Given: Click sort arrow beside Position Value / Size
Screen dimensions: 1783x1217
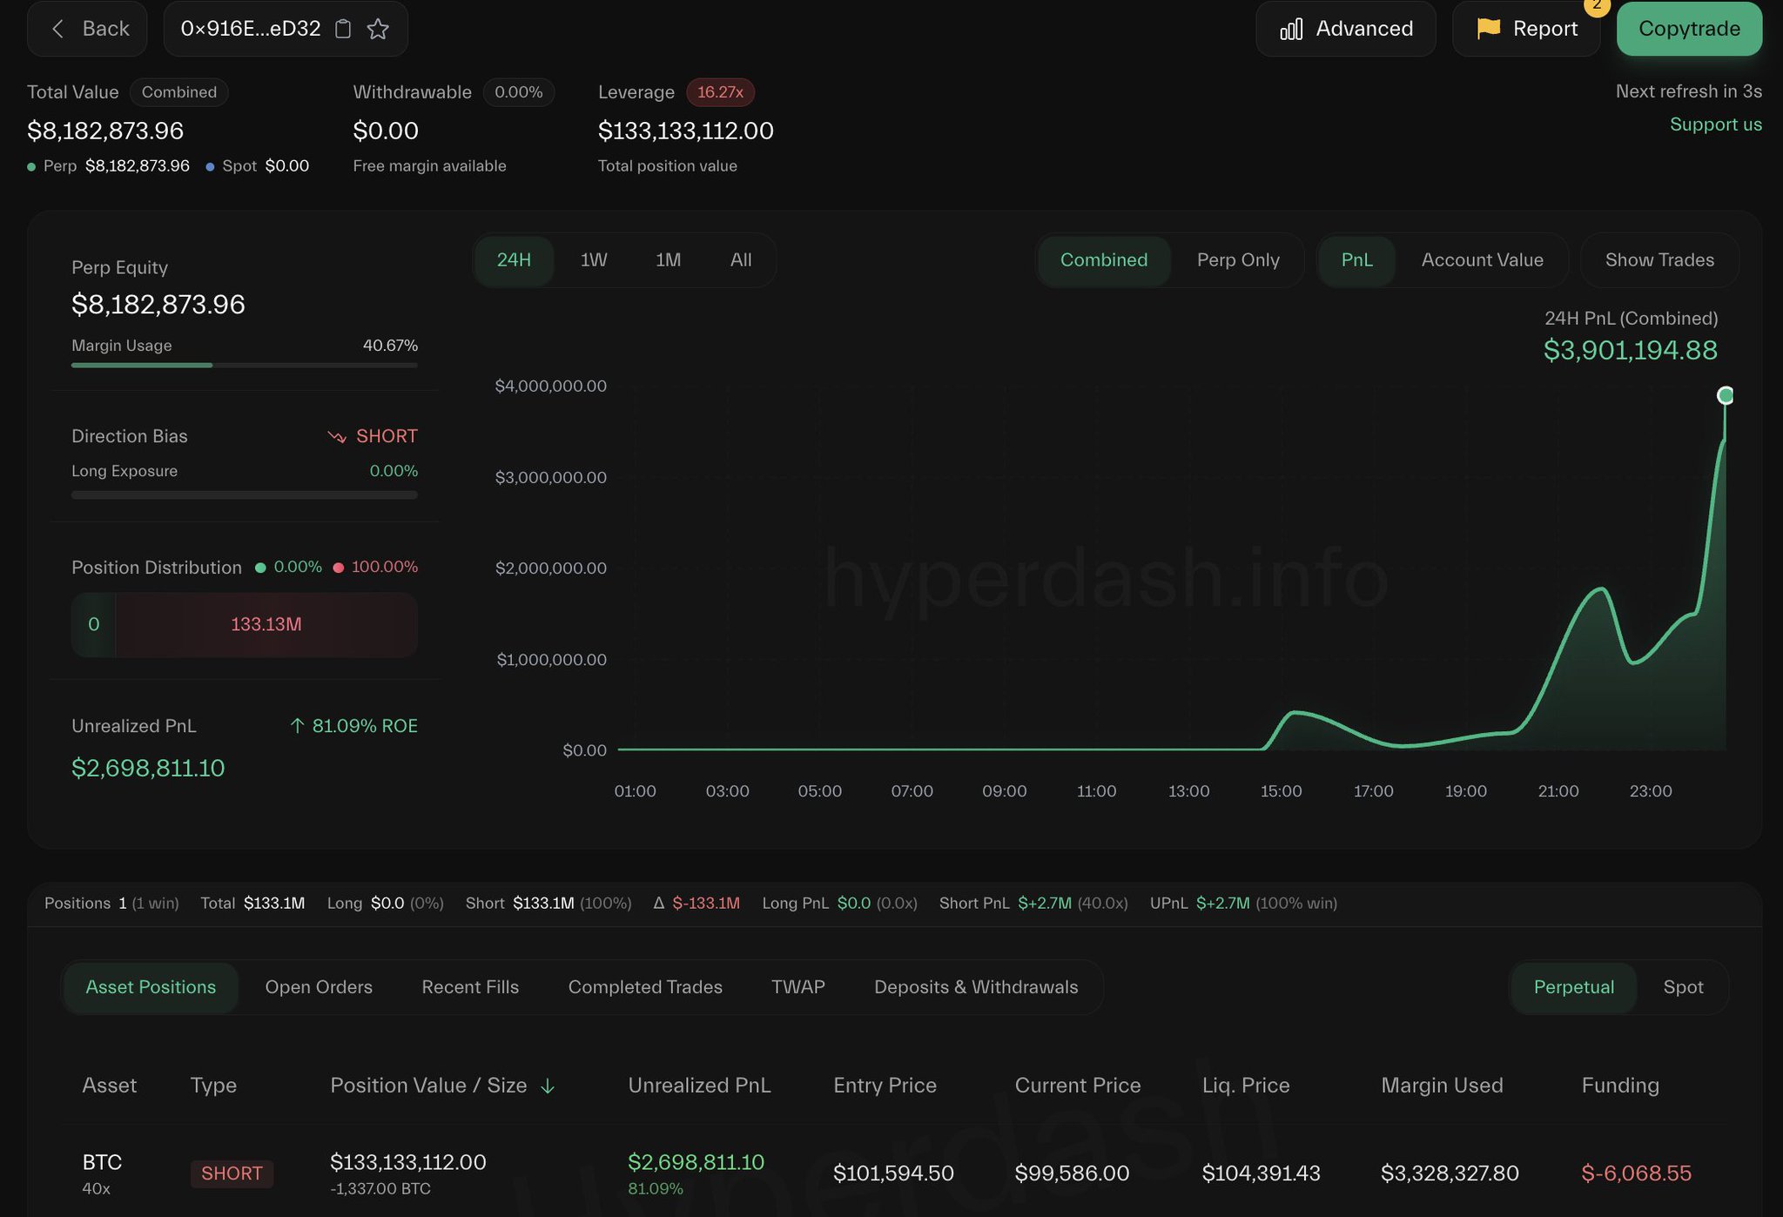Looking at the screenshot, I should [548, 1086].
